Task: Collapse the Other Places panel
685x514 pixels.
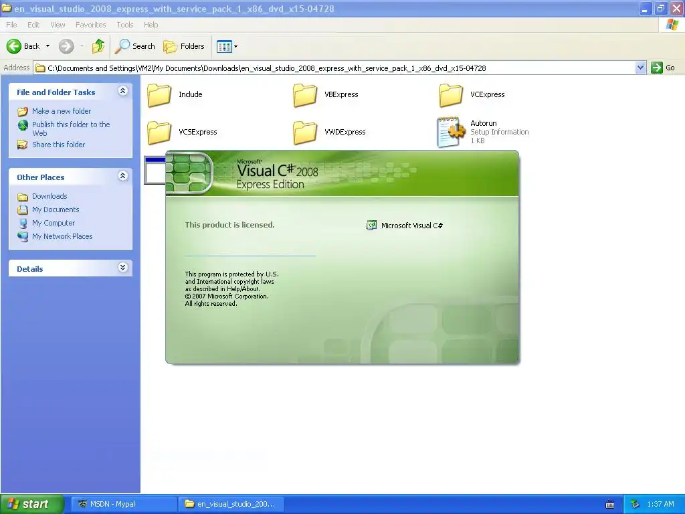Action: 123,176
